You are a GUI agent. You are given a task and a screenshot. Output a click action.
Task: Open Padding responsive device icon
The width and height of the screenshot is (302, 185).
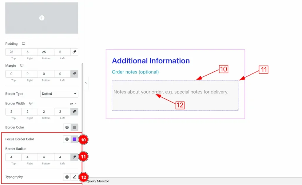click(24, 44)
